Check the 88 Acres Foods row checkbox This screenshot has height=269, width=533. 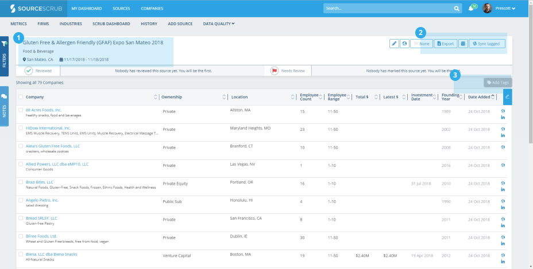tap(21, 110)
